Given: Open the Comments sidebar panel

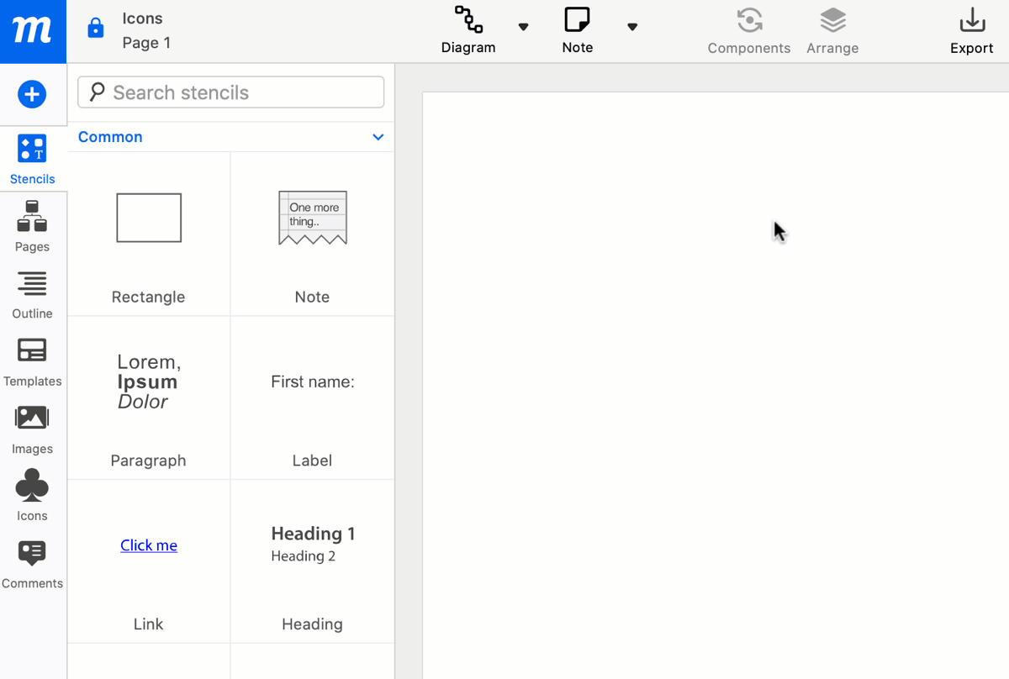Looking at the screenshot, I should [x=32, y=564].
